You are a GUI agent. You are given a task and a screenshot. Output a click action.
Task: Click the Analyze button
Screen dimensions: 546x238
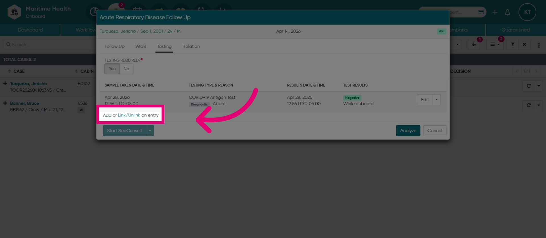(408, 131)
